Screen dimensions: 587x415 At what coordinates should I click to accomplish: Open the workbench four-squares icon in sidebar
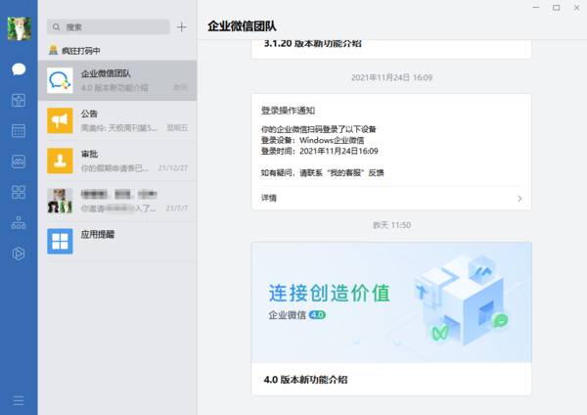pos(19,192)
